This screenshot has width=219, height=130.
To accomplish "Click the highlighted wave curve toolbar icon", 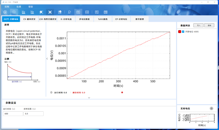I will (78, 12).
